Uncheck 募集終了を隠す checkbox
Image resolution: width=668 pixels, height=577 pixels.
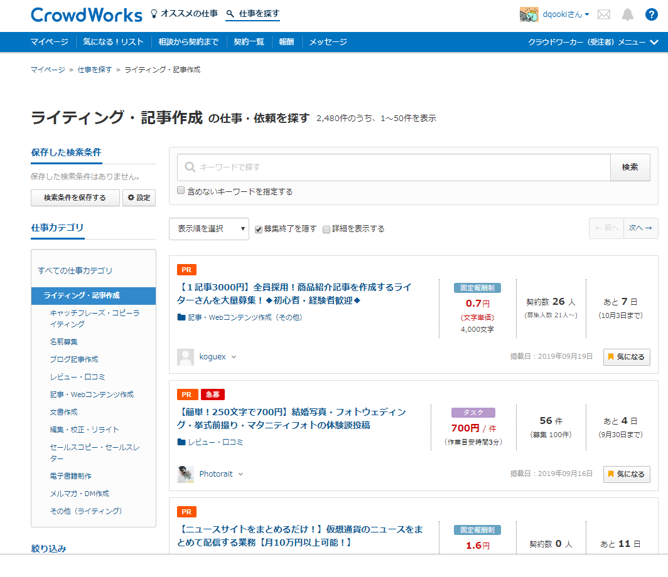point(259,230)
